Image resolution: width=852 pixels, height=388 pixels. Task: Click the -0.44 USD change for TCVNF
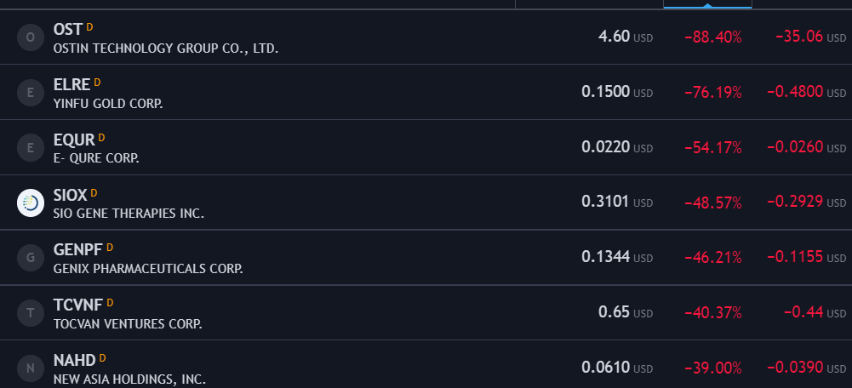(x=815, y=312)
